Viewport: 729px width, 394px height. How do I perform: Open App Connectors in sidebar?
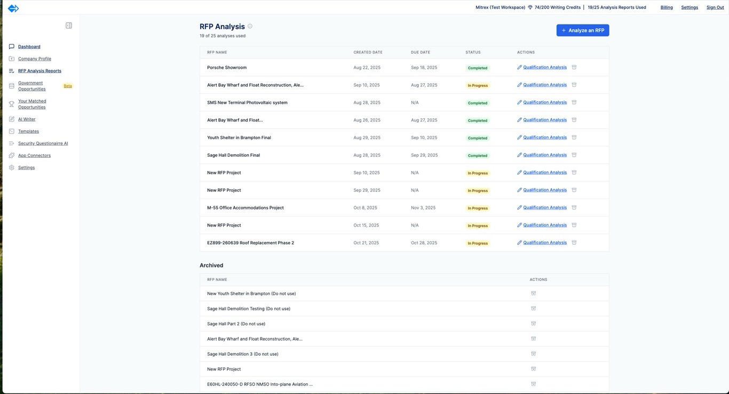pyautogui.click(x=34, y=156)
